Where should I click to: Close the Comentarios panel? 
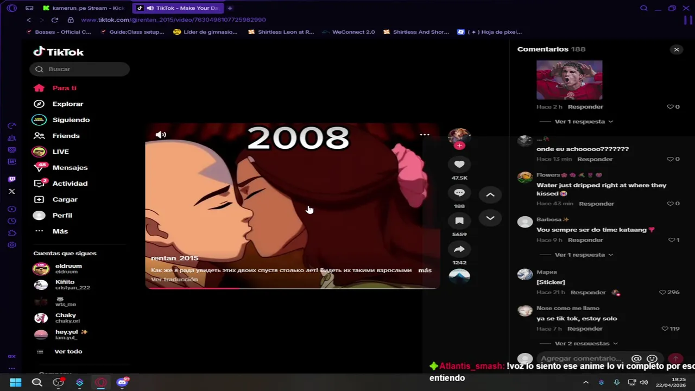click(x=677, y=49)
